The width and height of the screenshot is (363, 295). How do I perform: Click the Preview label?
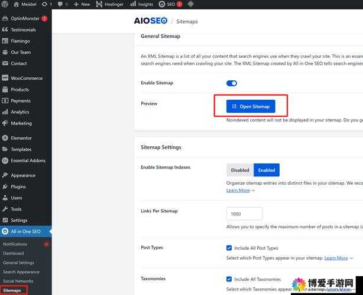click(149, 103)
